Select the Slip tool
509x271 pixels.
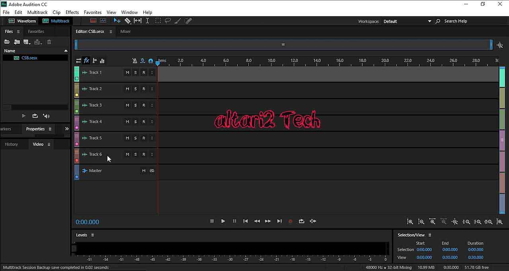(x=137, y=21)
